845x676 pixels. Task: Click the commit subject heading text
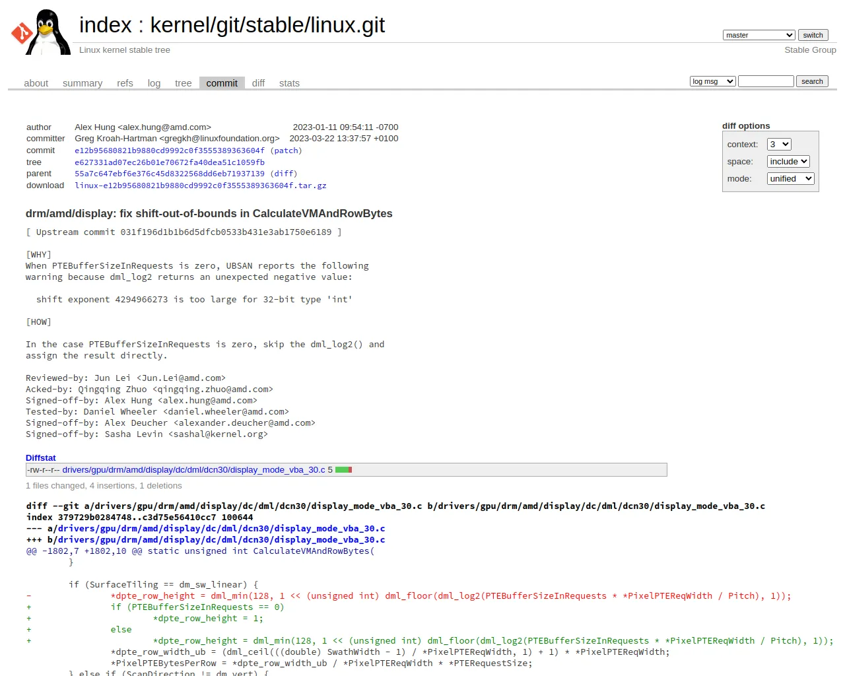[x=209, y=214]
